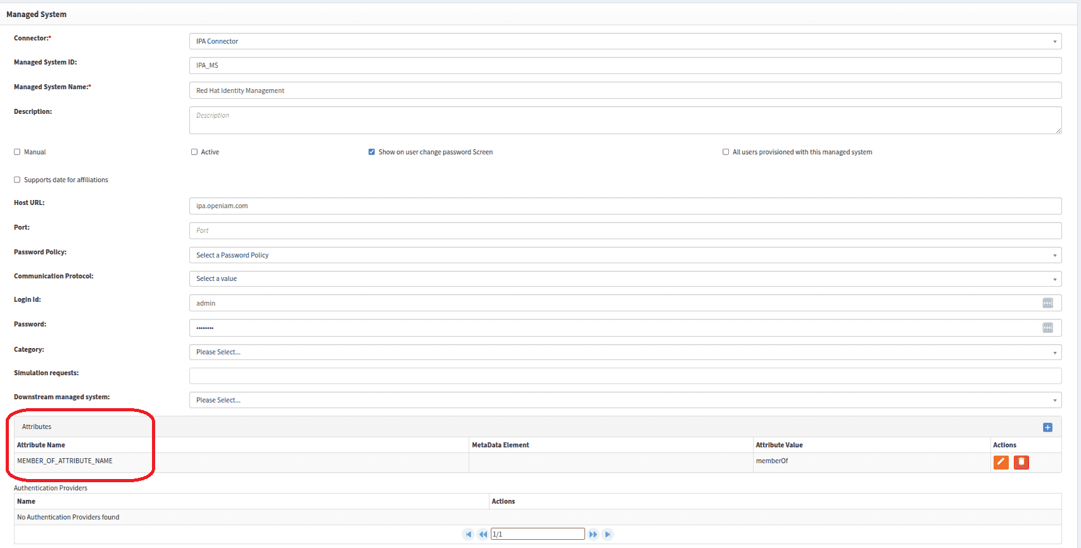Click the Login Id field keyboard icon
The height and width of the screenshot is (548, 1081).
pos(1047,303)
